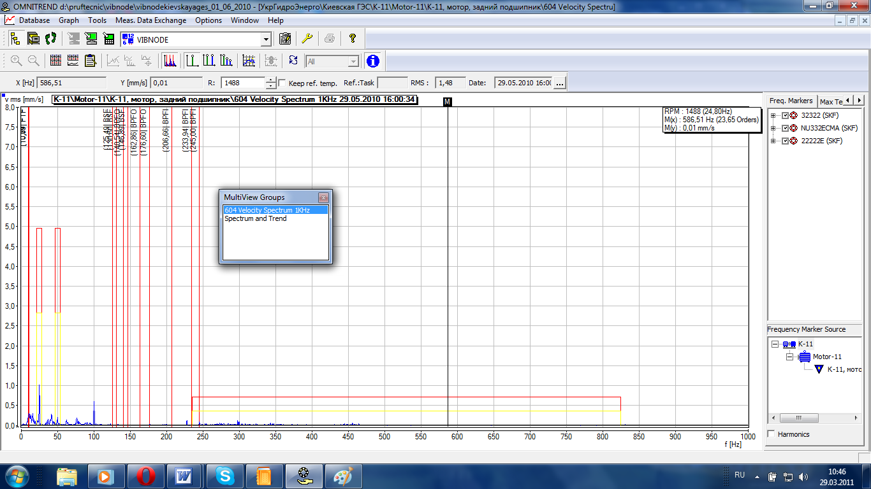
Task: Click the 'M' cursor marker on the spectrum
Action: [448, 102]
